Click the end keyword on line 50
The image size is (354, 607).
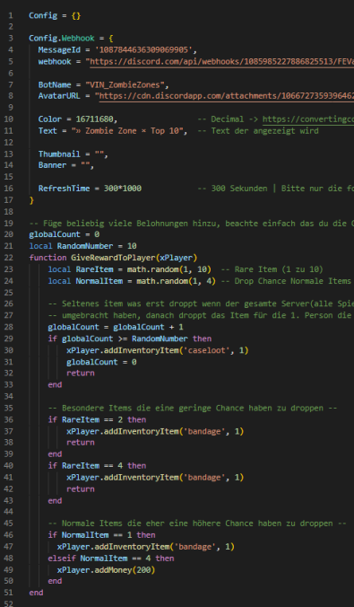(x=55, y=581)
